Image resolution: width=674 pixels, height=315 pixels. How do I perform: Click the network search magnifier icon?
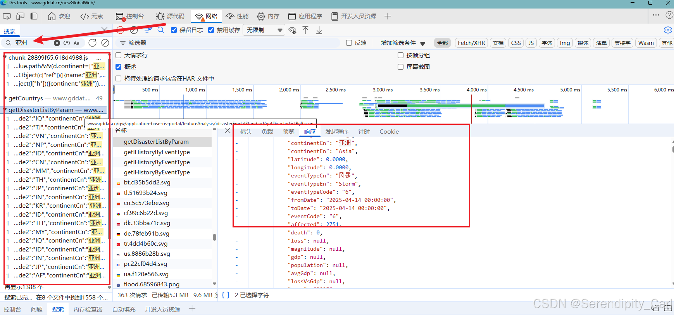pos(161,30)
